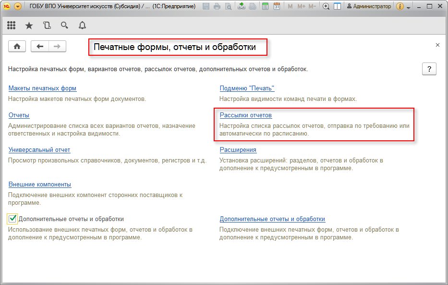Click the Print printer icon in title bar

pyautogui.click(x=217, y=6)
